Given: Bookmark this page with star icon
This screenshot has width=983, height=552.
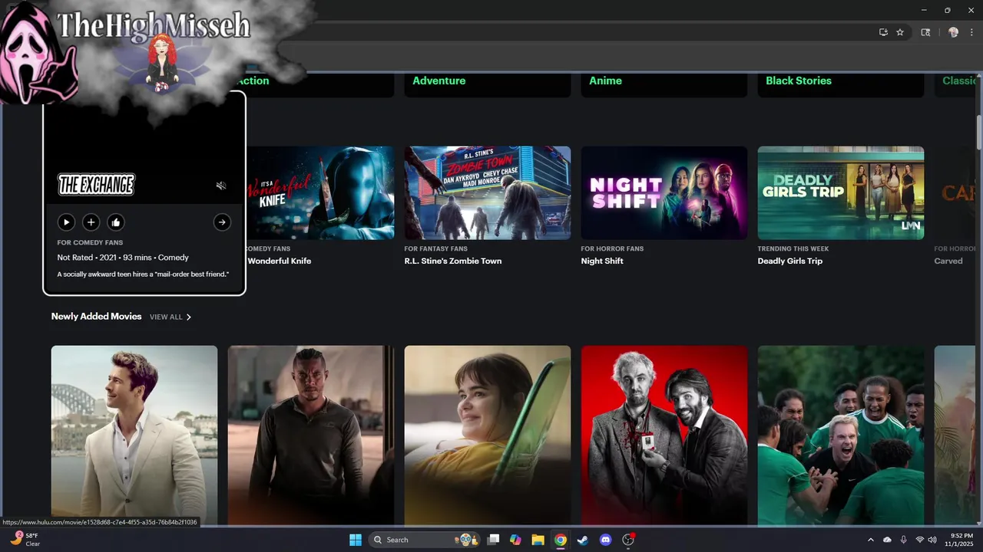Looking at the screenshot, I should pyautogui.click(x=900, y=32).
